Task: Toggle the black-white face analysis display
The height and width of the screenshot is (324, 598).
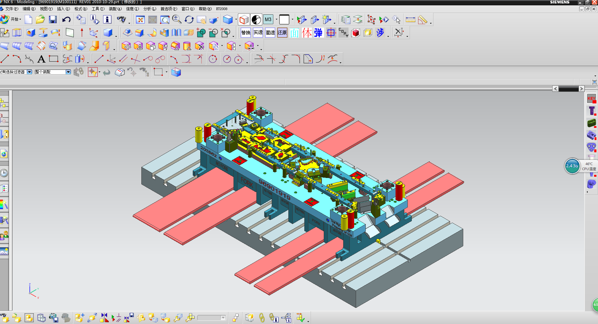Action: (256, 20)
